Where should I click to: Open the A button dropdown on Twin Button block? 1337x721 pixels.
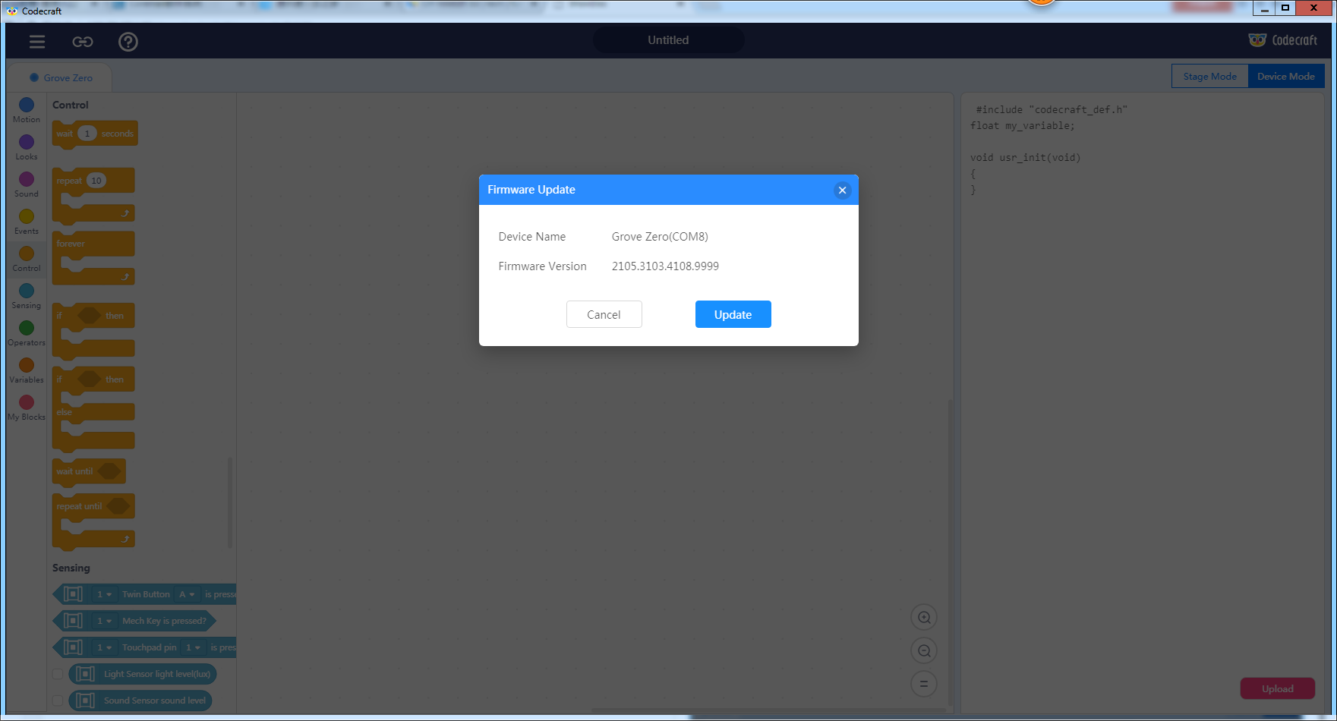tap(187, 594)
